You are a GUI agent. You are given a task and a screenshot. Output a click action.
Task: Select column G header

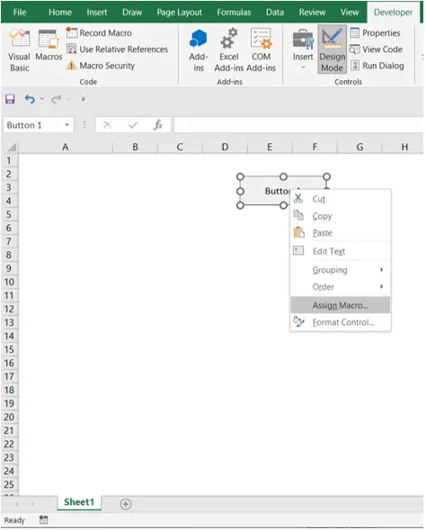[x=359, y=147]
